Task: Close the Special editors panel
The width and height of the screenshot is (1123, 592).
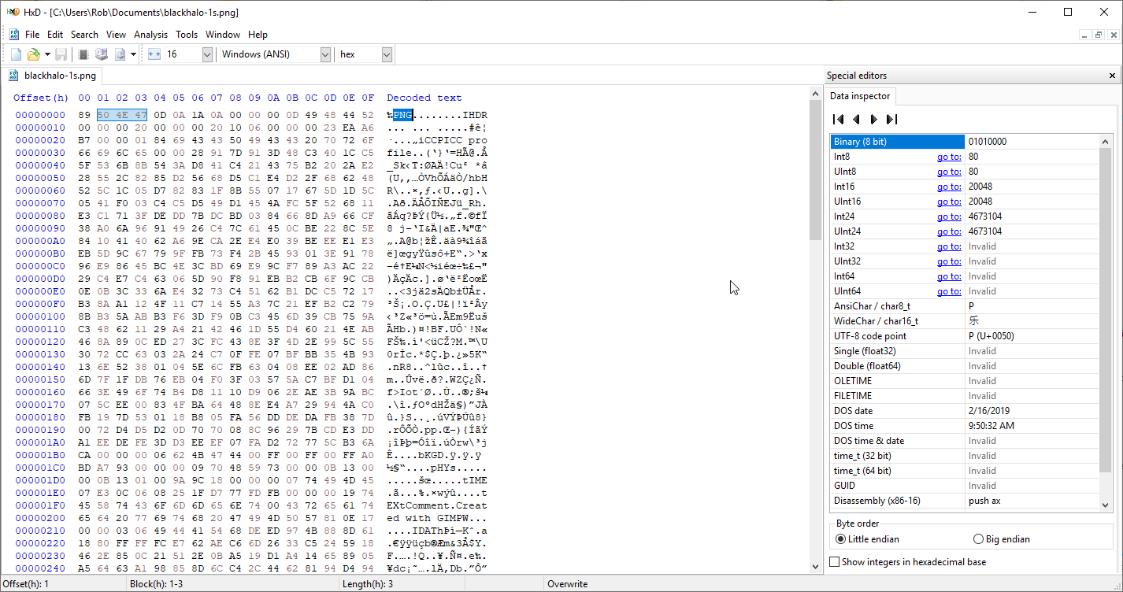Action: pyautogui.click(x=1112, y=76)
